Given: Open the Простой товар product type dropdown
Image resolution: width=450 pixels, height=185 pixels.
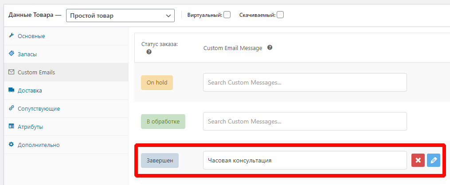Looking at the screenshot, I should (120, 15).
